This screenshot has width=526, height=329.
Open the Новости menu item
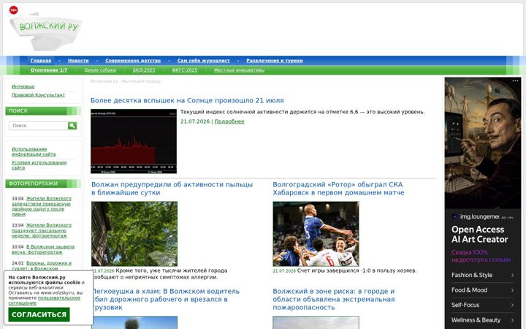point(78,61)
